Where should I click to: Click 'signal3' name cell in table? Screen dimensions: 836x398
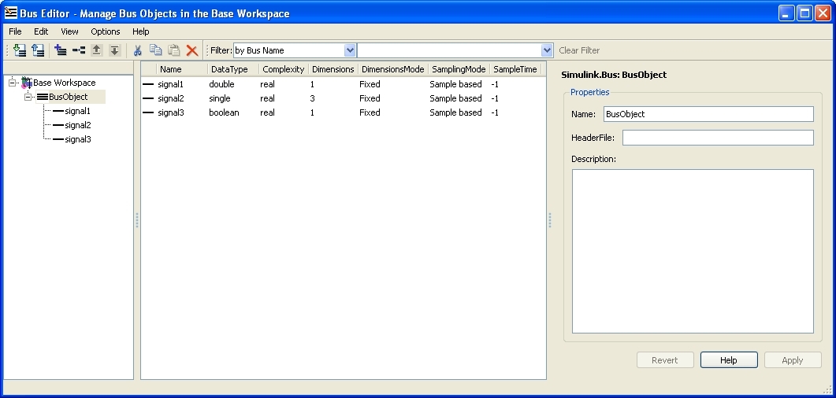[171, 112]
